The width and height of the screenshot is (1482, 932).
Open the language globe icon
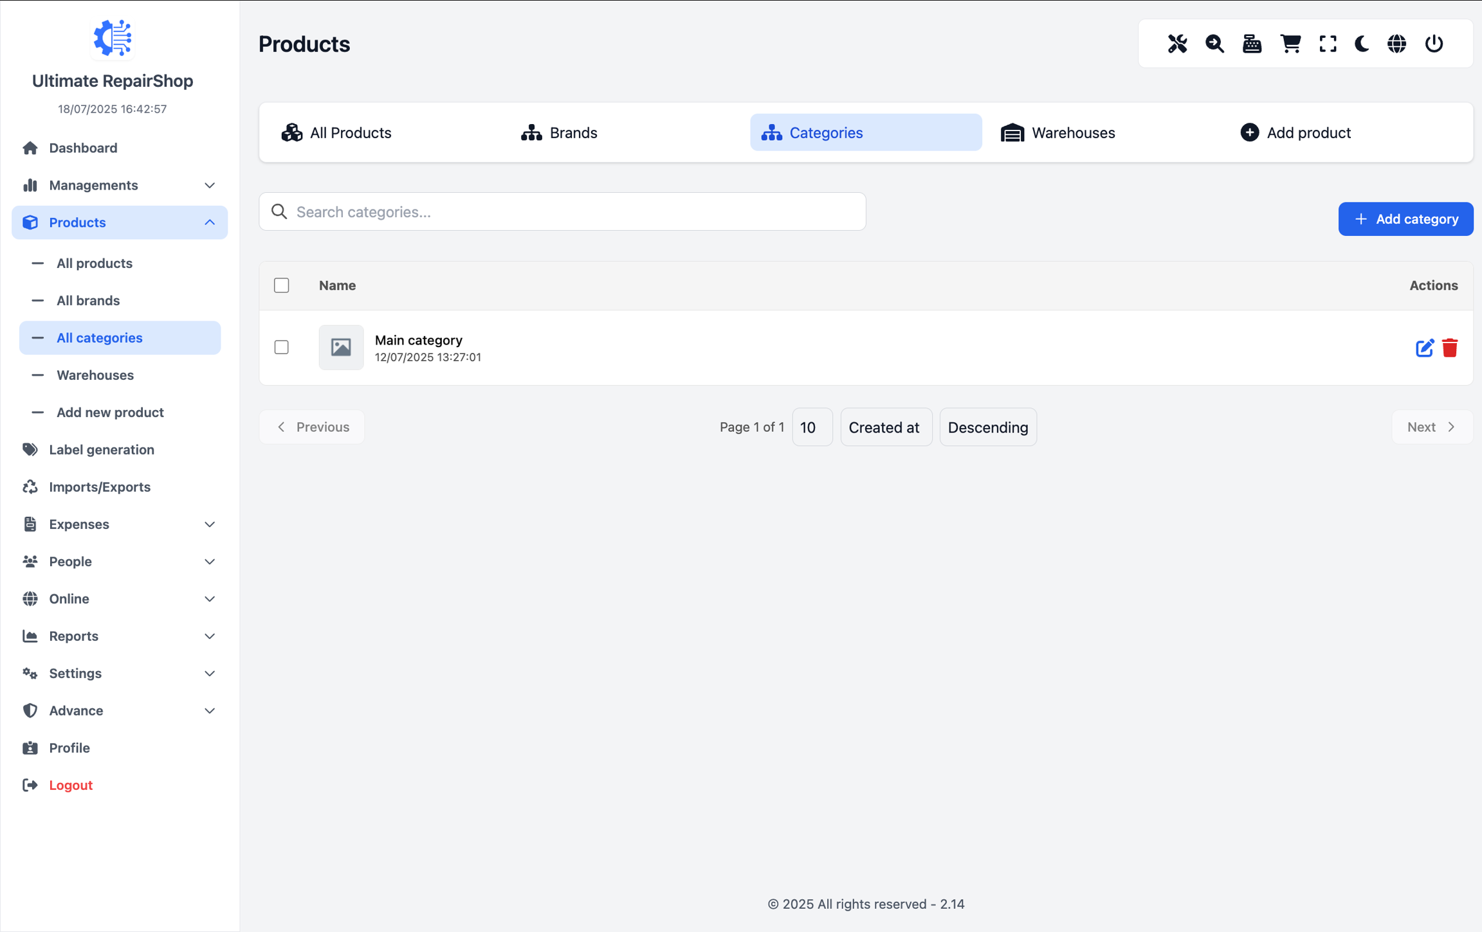(1396, 44)
